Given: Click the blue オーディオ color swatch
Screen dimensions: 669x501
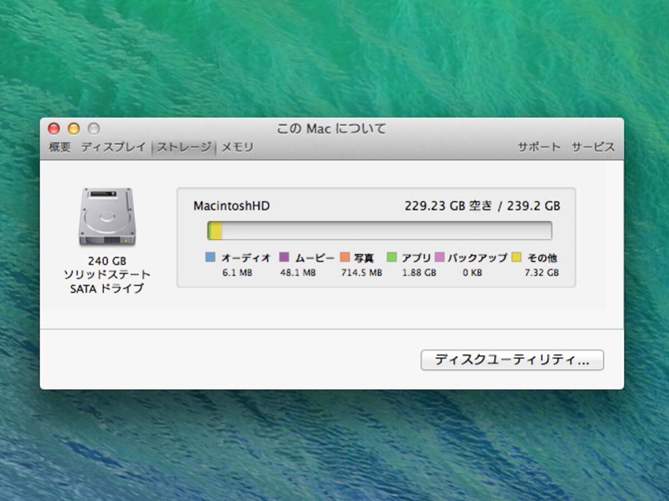Looking at the screenshot, I should pos(210,257).
